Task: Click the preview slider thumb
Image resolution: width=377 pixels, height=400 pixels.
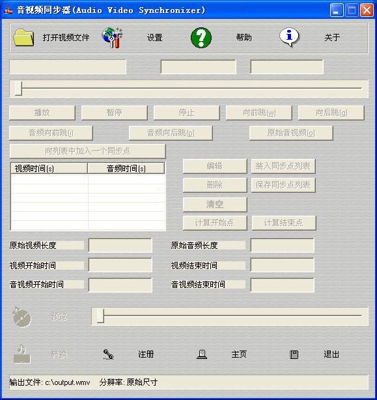Action: click(100, 316)
